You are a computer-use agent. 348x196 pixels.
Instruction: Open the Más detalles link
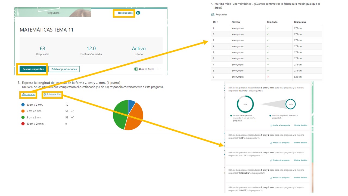point(29,94)
